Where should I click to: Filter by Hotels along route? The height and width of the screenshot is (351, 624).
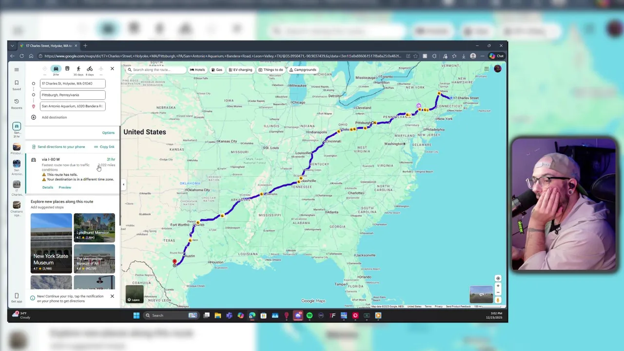point(197,70)
